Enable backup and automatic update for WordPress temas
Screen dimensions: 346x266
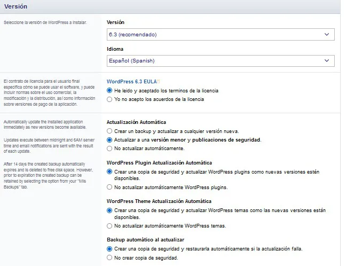pos(110,210)
